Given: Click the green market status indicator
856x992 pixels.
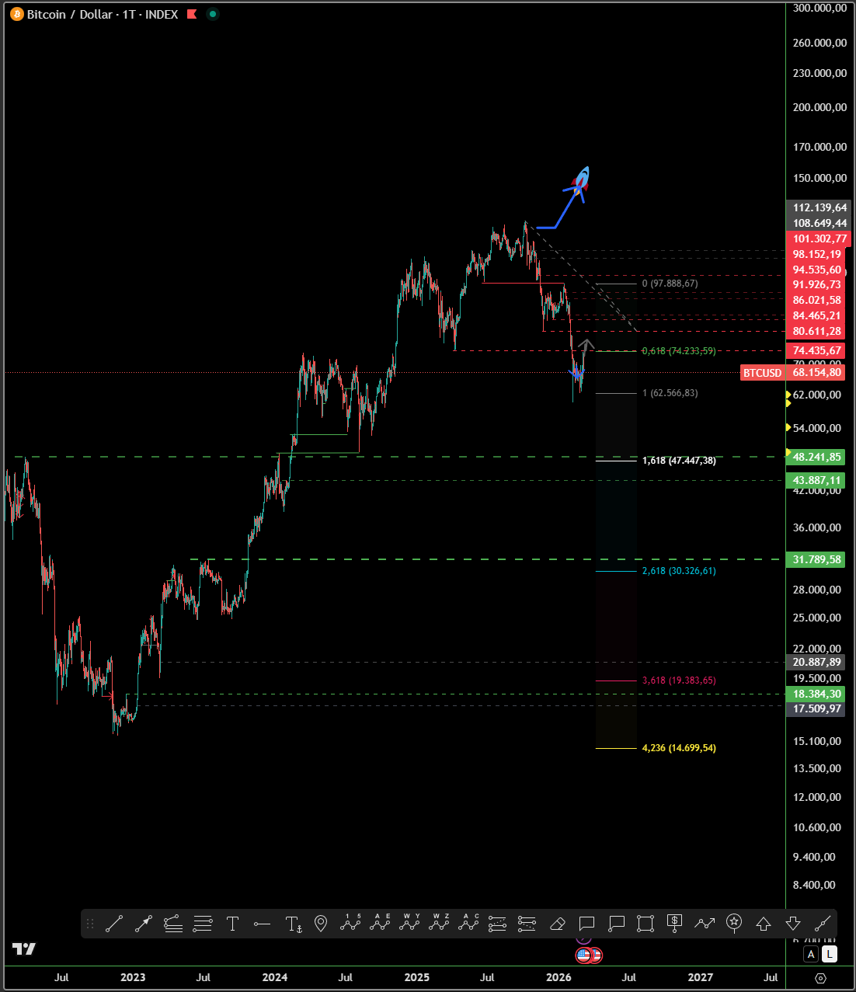Looking at the screenshot, I should [x=213, y=14].
